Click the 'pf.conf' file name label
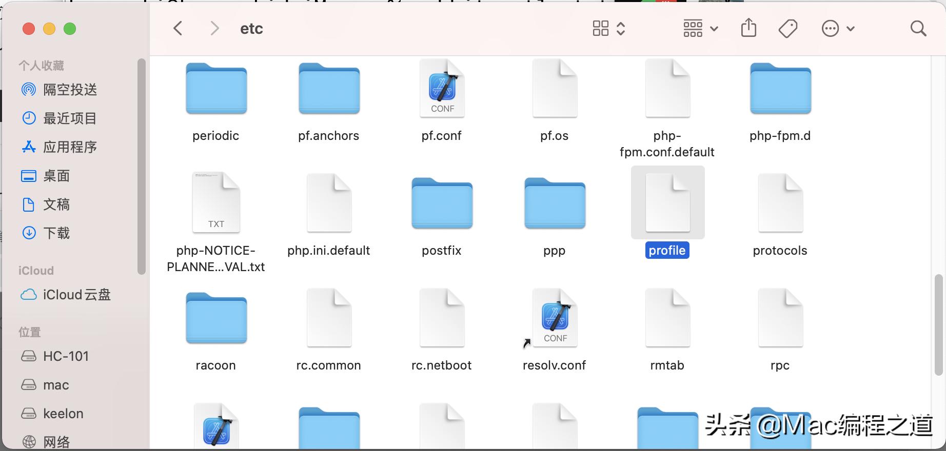946x451 pixels. coord(442,136)
